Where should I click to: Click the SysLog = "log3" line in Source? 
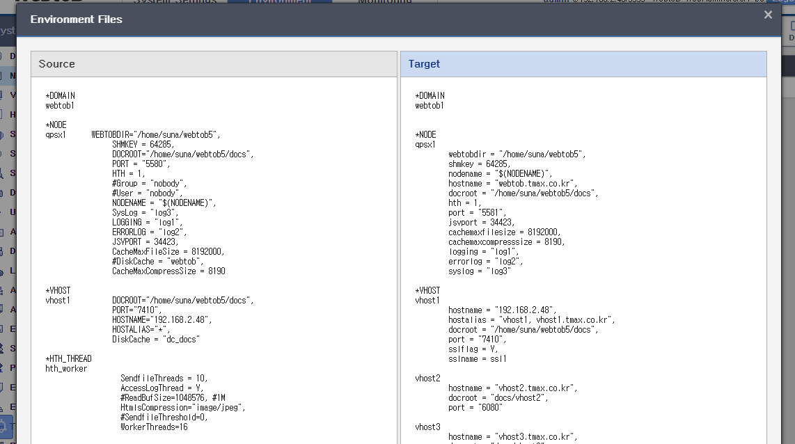[x=145, y=212]
